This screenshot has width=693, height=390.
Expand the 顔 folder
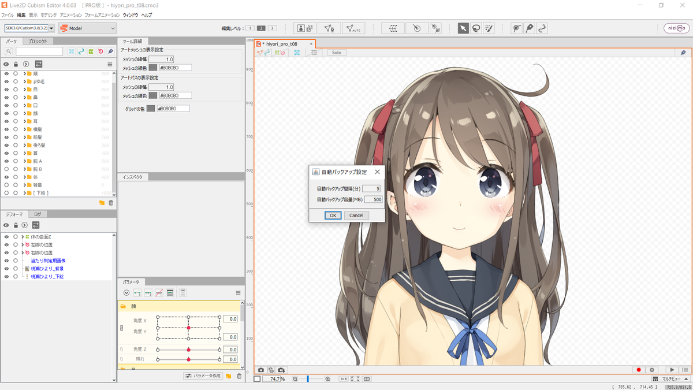click(25, 114)
